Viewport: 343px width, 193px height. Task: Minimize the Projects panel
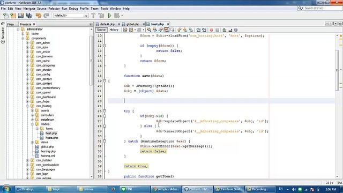[x=91, y=24]
